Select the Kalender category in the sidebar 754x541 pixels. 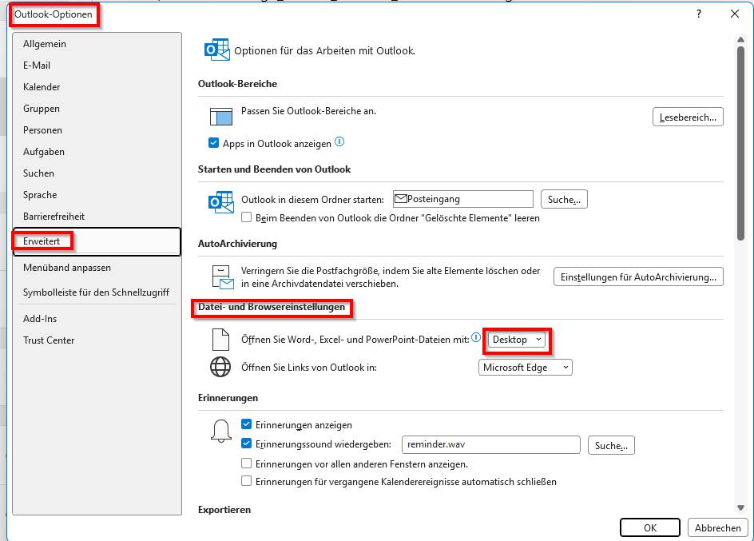tap(42, 87)
